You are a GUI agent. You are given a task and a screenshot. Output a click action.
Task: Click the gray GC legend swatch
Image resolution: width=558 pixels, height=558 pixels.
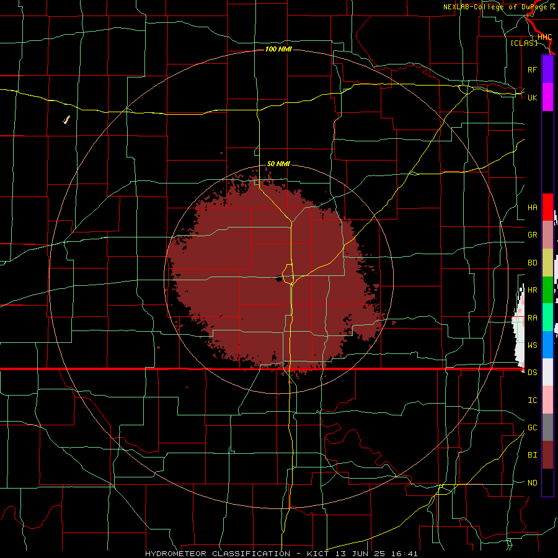pos(547,427)
